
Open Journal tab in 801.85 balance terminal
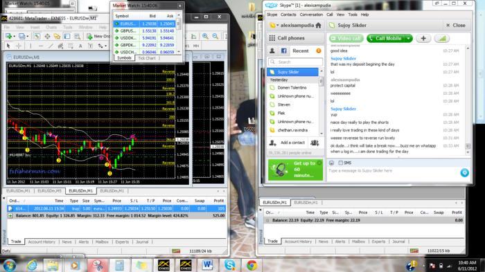click(x=142, y=242)
